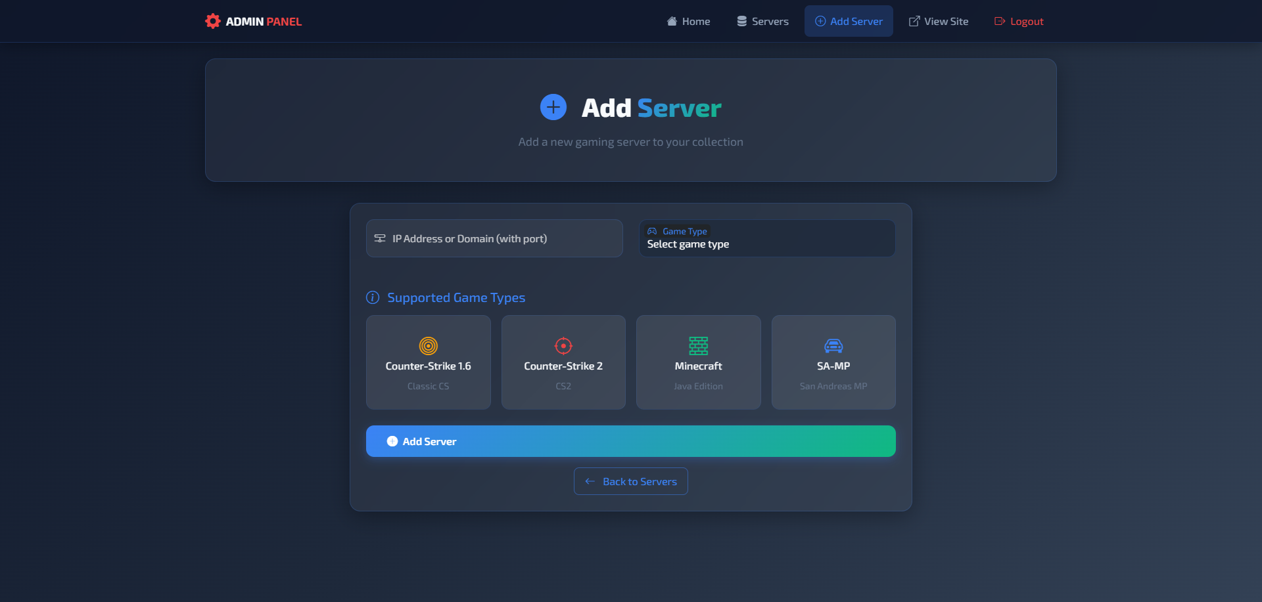
Task: Click the red gear Admin Panel logo
Action: (x=212, y=21)
